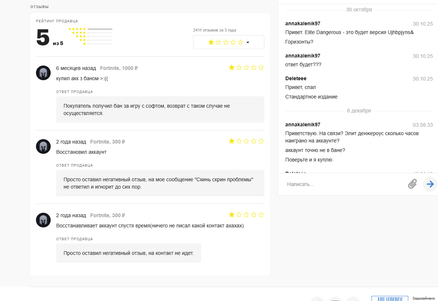Click the Deleteee username in chat
Image resolution: width=438 pixels, height=301 pixels.
[x=296, y=78]
